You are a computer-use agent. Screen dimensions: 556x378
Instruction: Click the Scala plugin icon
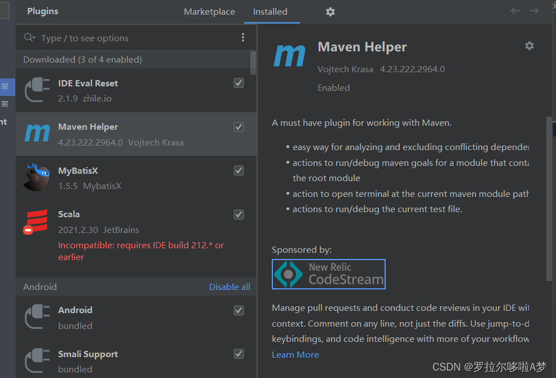pyautogui.click(x=36, y=222)
